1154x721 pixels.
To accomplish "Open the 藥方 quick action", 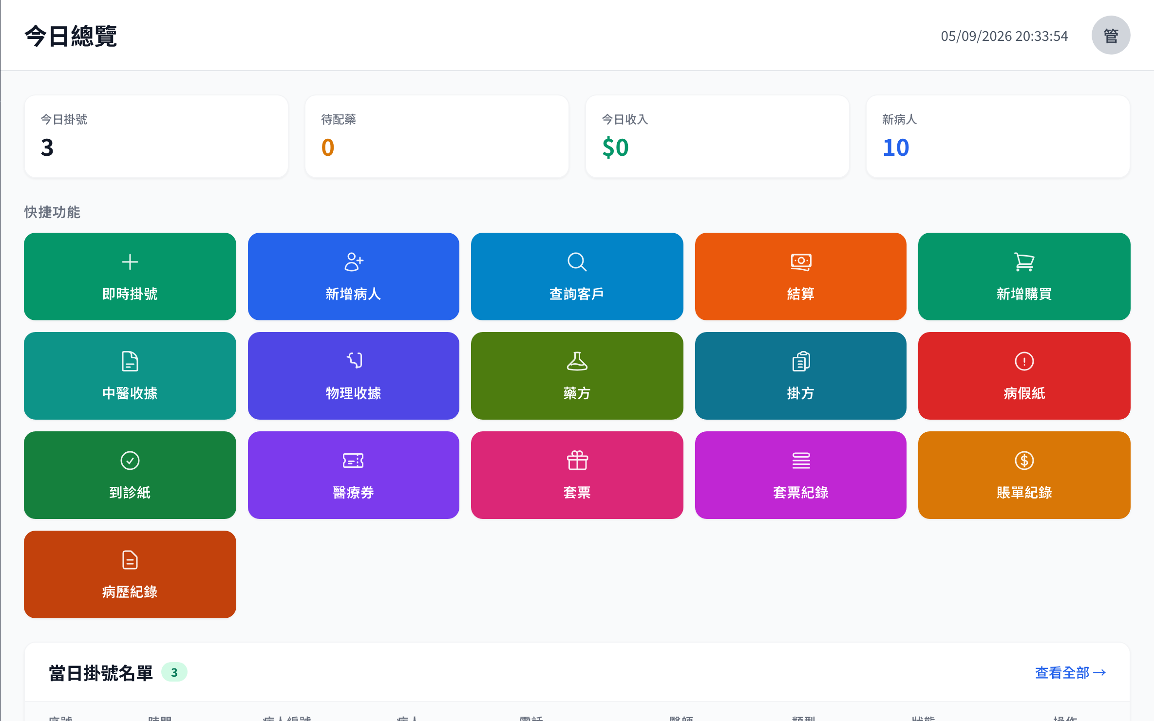I will [x=577, y=376].
